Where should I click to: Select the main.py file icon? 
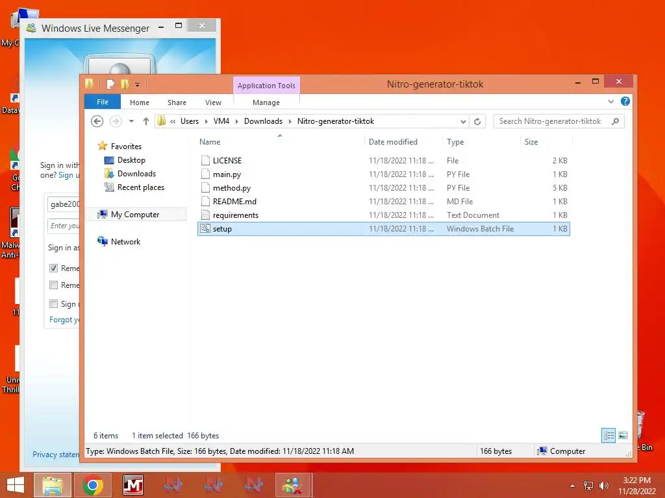click(205, 174)
